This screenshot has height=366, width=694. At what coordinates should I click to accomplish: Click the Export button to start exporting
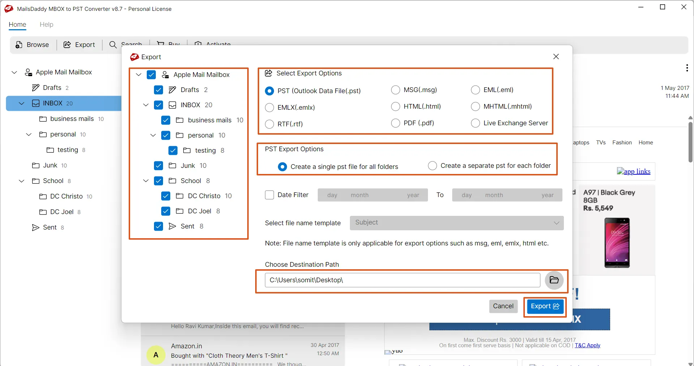coord(545,306)
